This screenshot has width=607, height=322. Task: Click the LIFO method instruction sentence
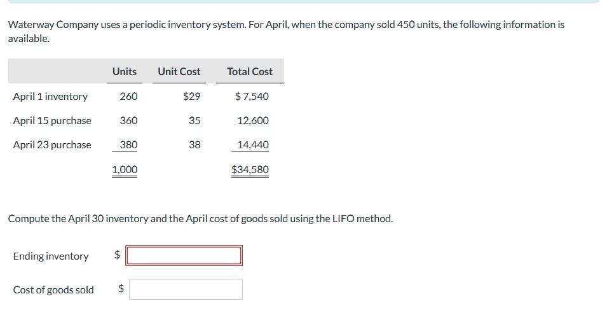[200, 218]
